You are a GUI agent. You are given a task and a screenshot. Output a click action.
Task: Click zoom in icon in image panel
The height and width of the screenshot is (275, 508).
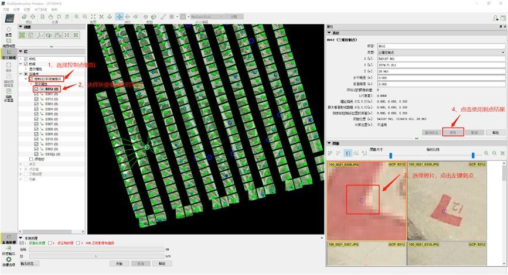[x=486, y=153]
